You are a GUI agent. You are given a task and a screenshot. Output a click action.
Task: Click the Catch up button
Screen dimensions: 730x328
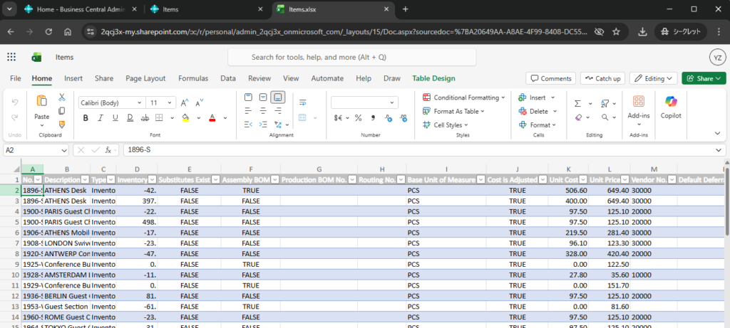[602, 78]
